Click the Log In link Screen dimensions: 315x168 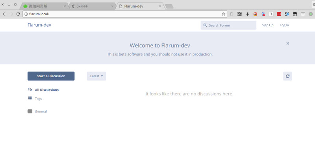(284, 25)
